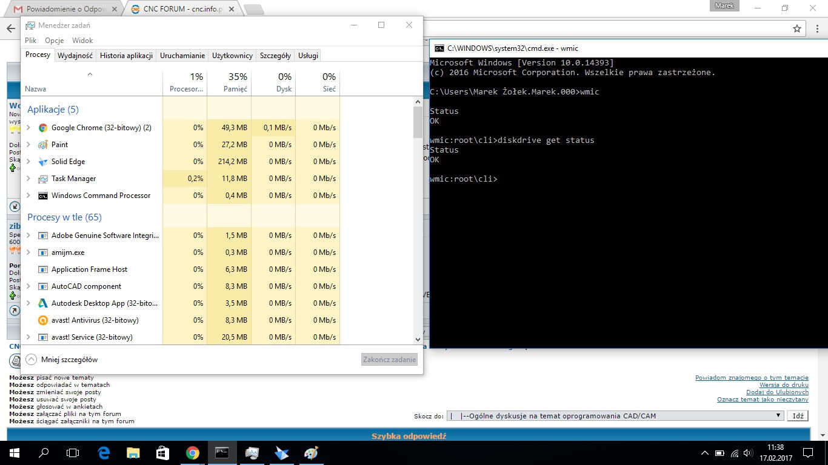Open Windows Store from taskbar
828x465 pixels.
pos(162,453)
